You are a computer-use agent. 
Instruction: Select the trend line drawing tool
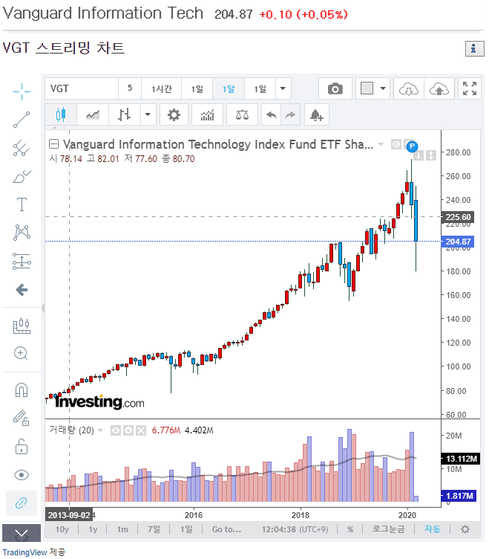[22, 120]
